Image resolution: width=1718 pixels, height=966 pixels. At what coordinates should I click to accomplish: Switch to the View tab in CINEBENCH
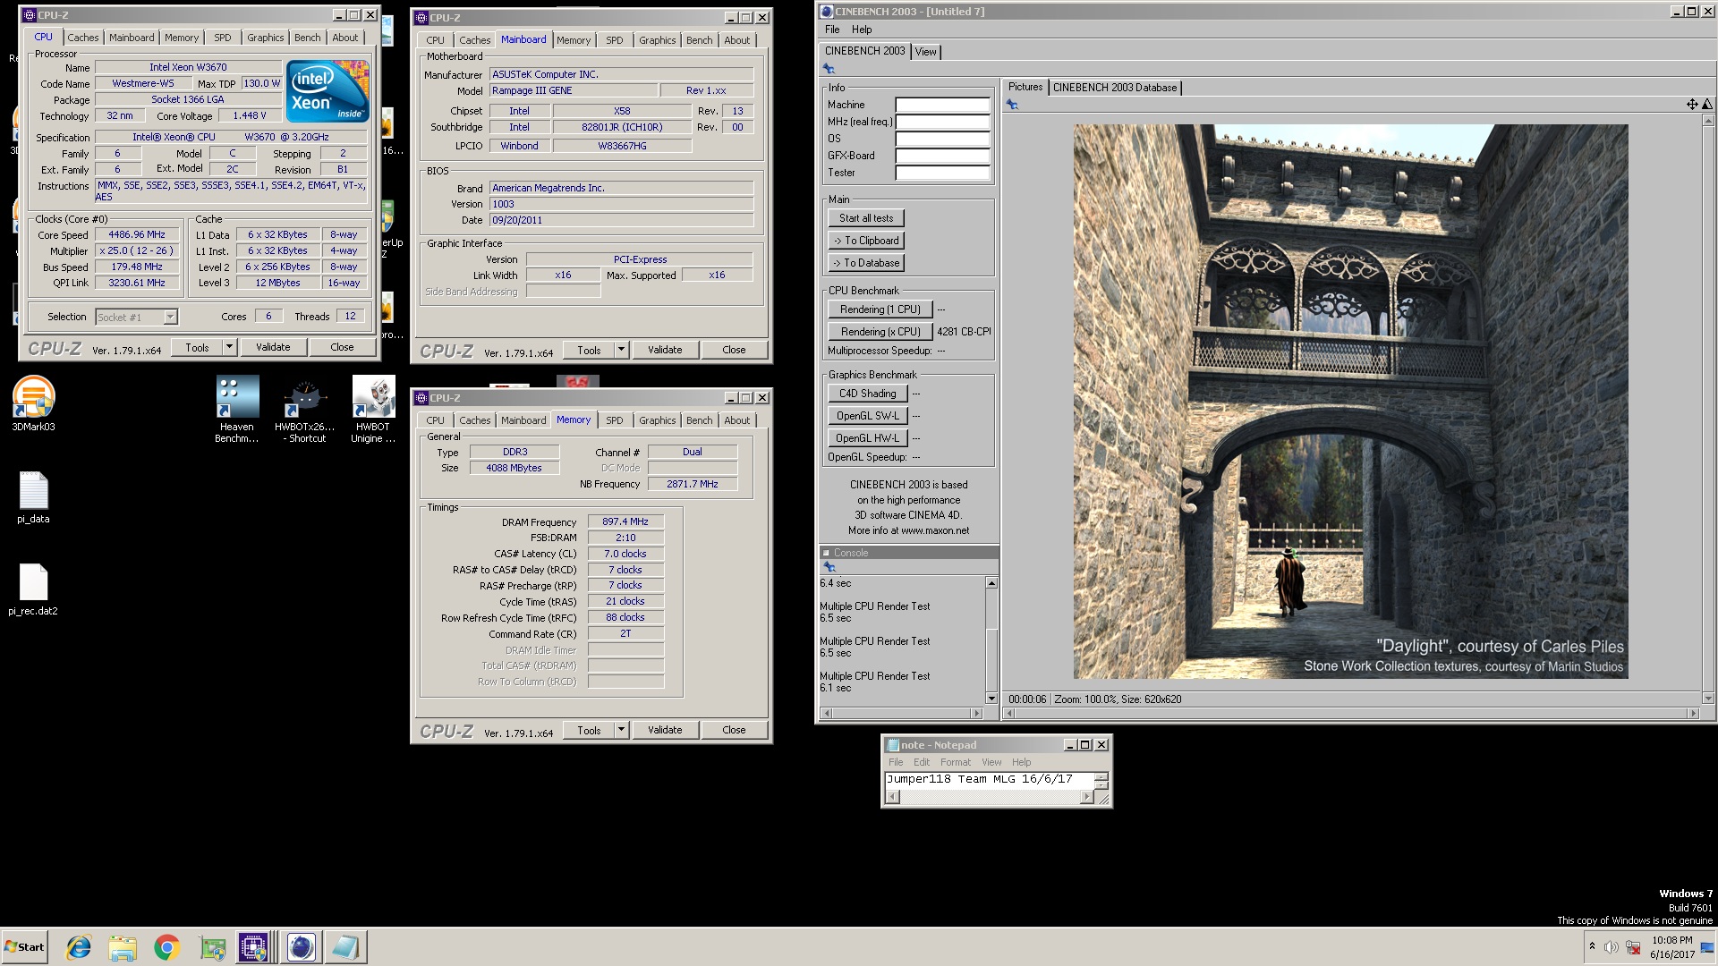click(925, 52)
